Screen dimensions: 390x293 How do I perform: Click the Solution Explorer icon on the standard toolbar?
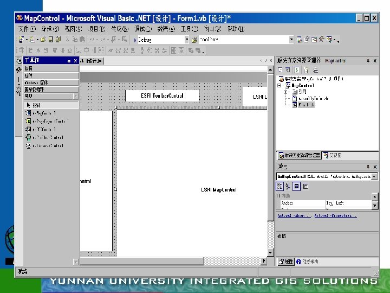(300, 40)
